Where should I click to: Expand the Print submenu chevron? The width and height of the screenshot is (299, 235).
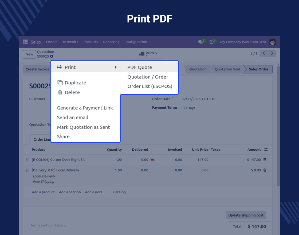116,67
